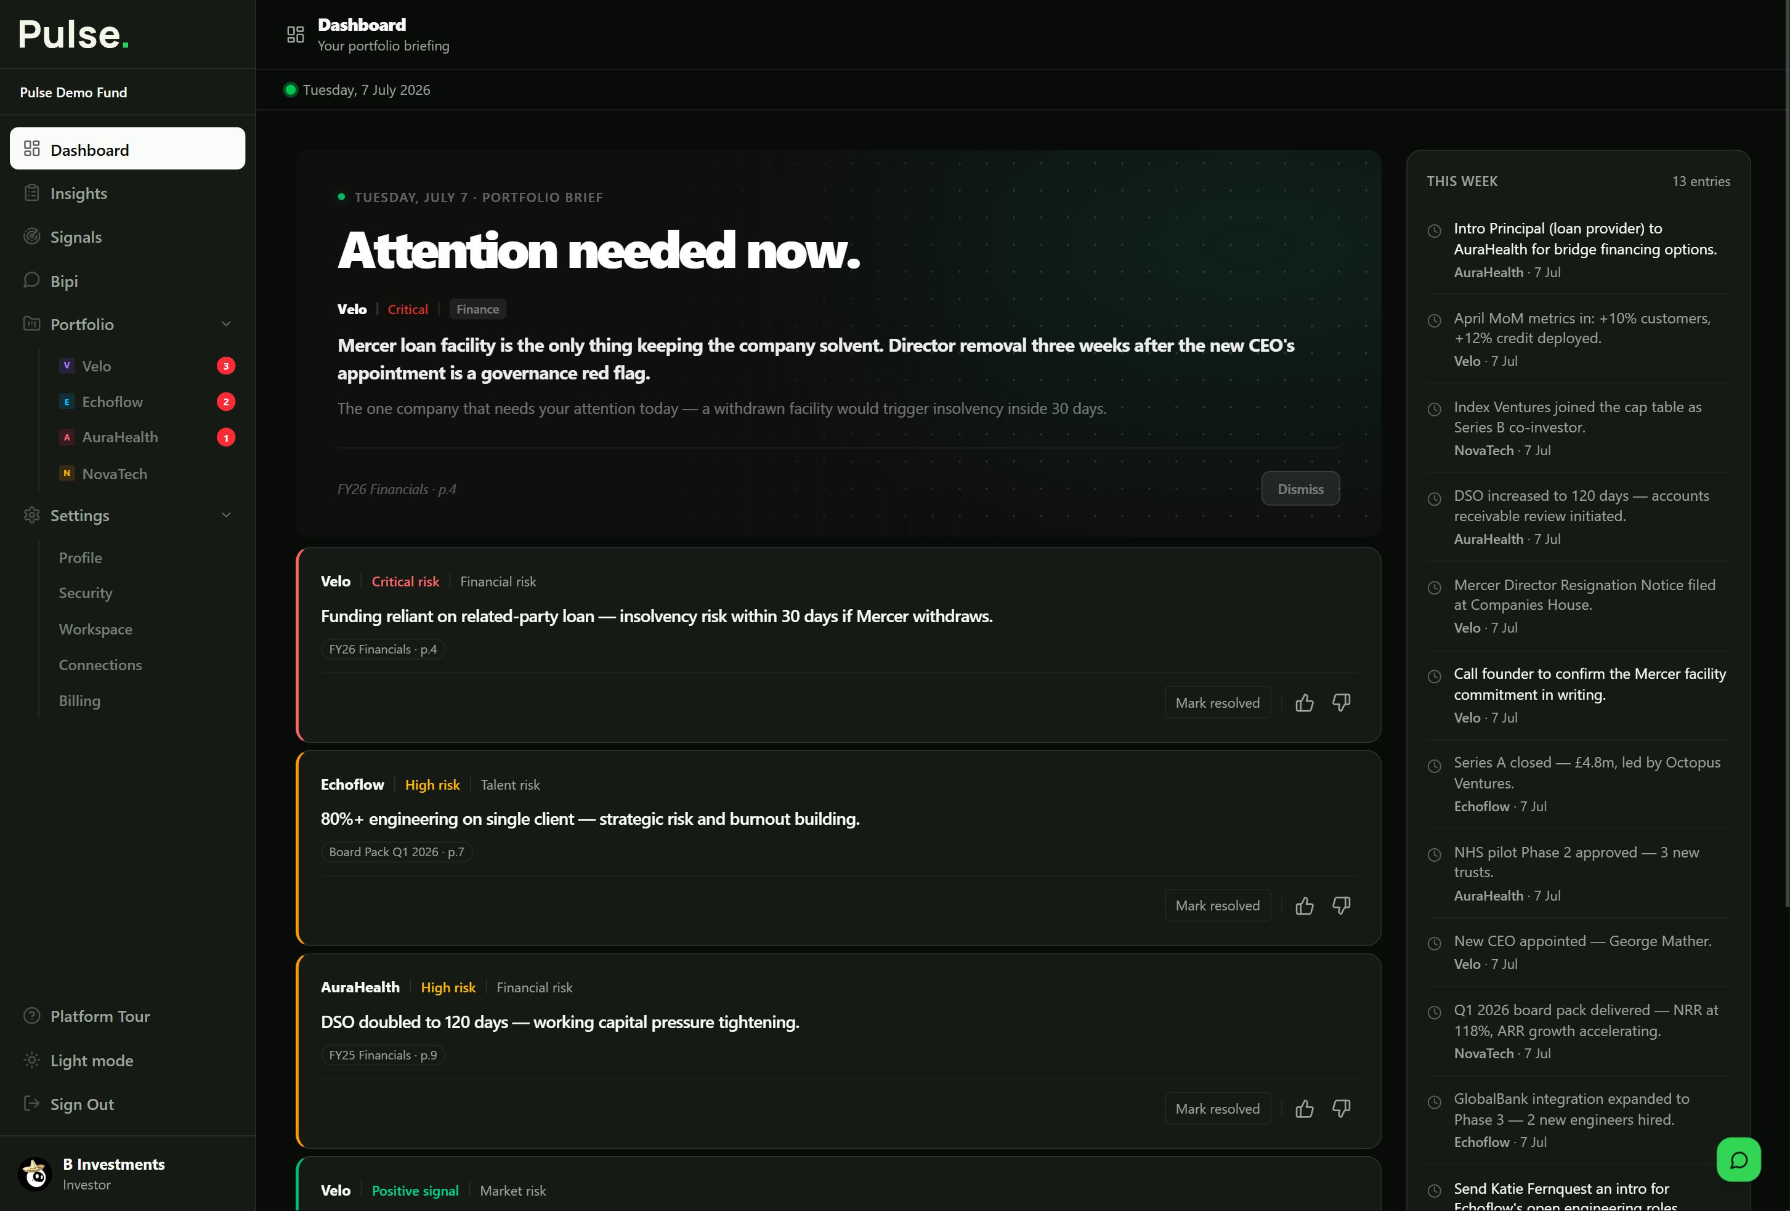The image size is (1790, 1211).
Task: Thumbs up the AuraHealth DSO card
Action: tap(1304, 1109)
